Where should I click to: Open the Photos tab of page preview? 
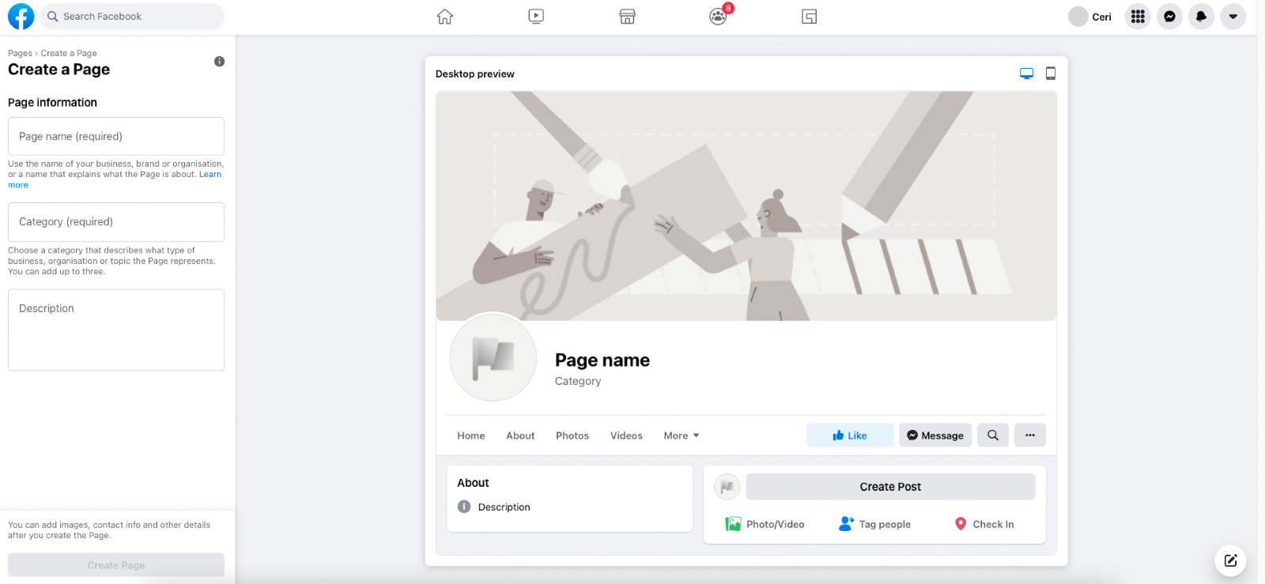pos(572,435)
